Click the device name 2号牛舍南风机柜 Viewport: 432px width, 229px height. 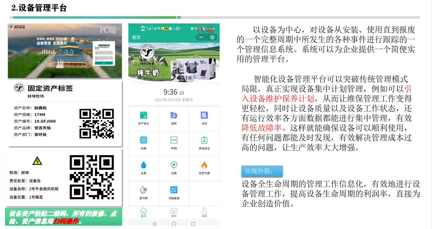pyautogui.click(x=44, y=189)
